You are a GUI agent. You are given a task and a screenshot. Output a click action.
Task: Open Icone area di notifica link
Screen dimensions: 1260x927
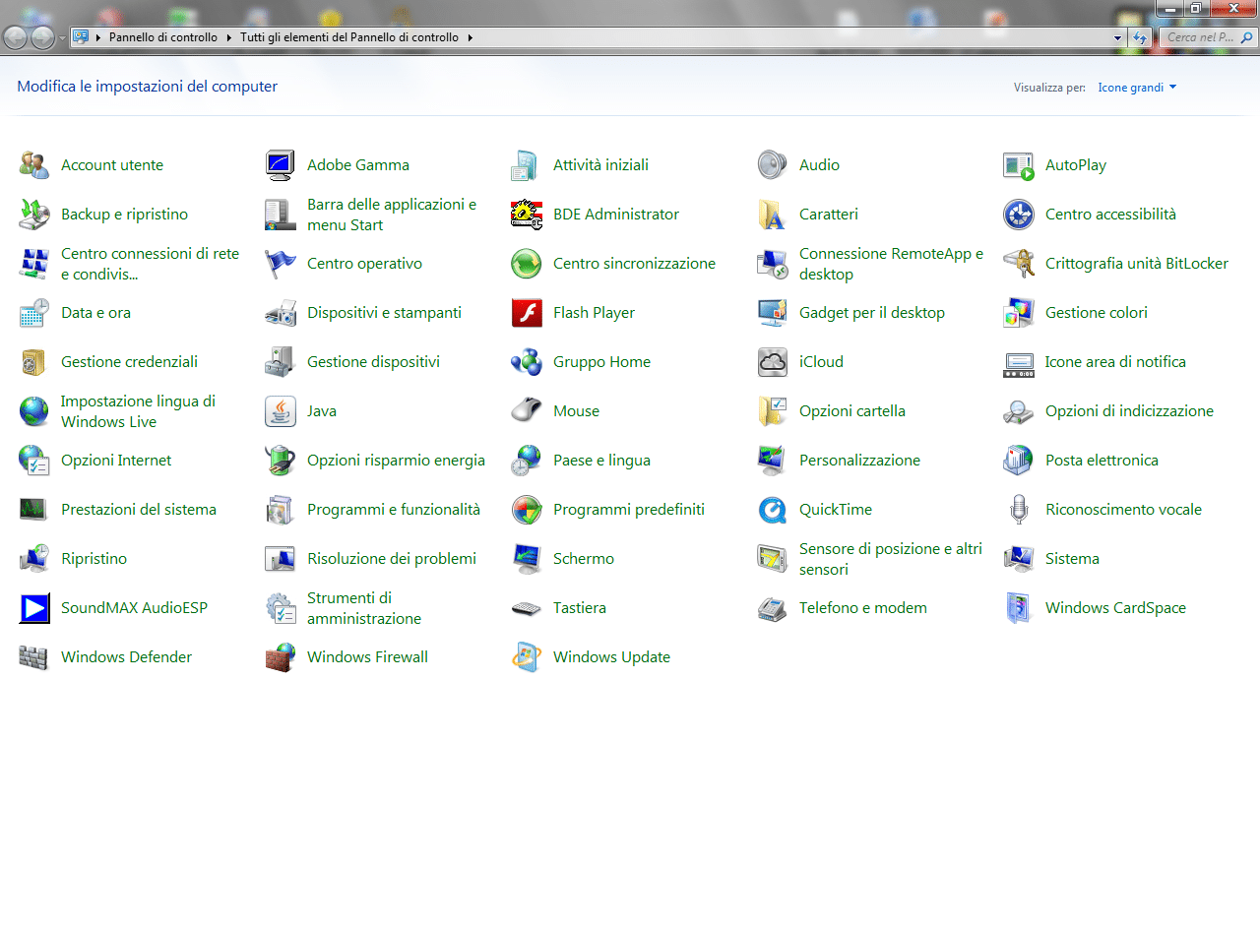pyautogui.click(x=1115, y=362)
